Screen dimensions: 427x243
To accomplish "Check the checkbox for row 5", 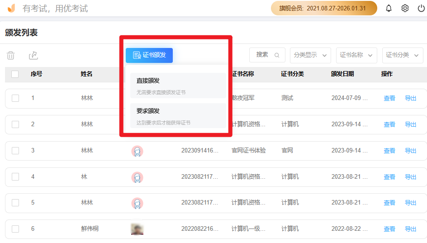I will pyautogui.click(x=15, y=203).
